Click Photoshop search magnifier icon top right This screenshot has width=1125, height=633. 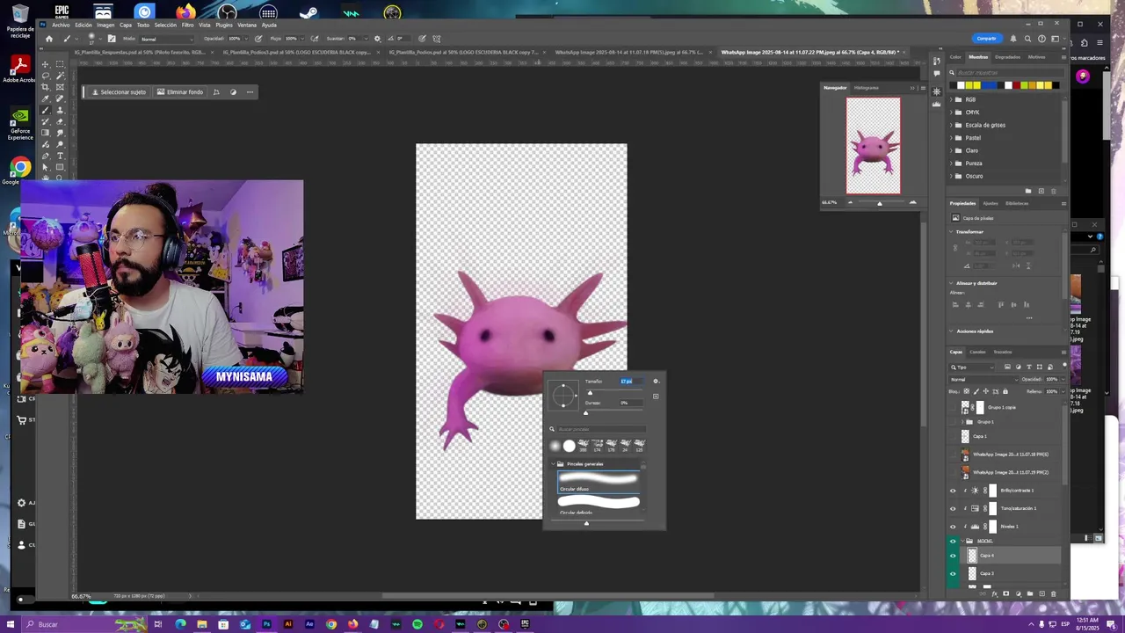[1027, 39]
